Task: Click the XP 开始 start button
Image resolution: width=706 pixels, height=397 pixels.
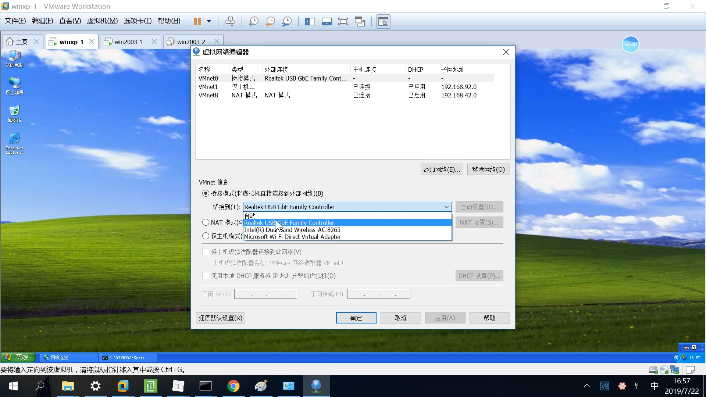Action: coord(18,357)
